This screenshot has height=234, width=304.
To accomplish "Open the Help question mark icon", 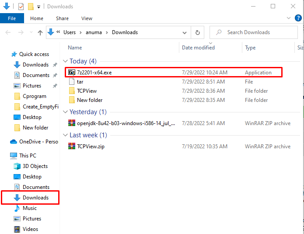I will (x=298, y=18).
